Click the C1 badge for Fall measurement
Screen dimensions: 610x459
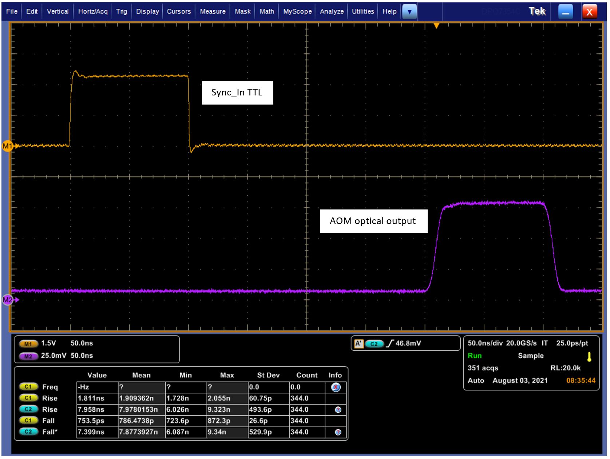(28, 421)
